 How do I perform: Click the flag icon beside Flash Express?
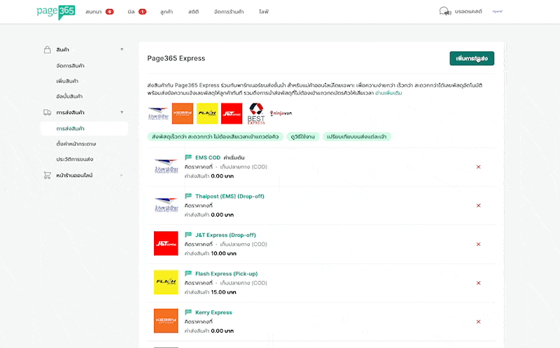pyautogui.click(x=188, y=273)
